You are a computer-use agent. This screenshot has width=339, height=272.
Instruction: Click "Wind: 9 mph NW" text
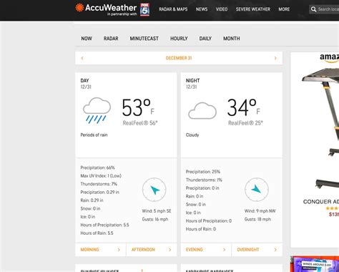260,211
